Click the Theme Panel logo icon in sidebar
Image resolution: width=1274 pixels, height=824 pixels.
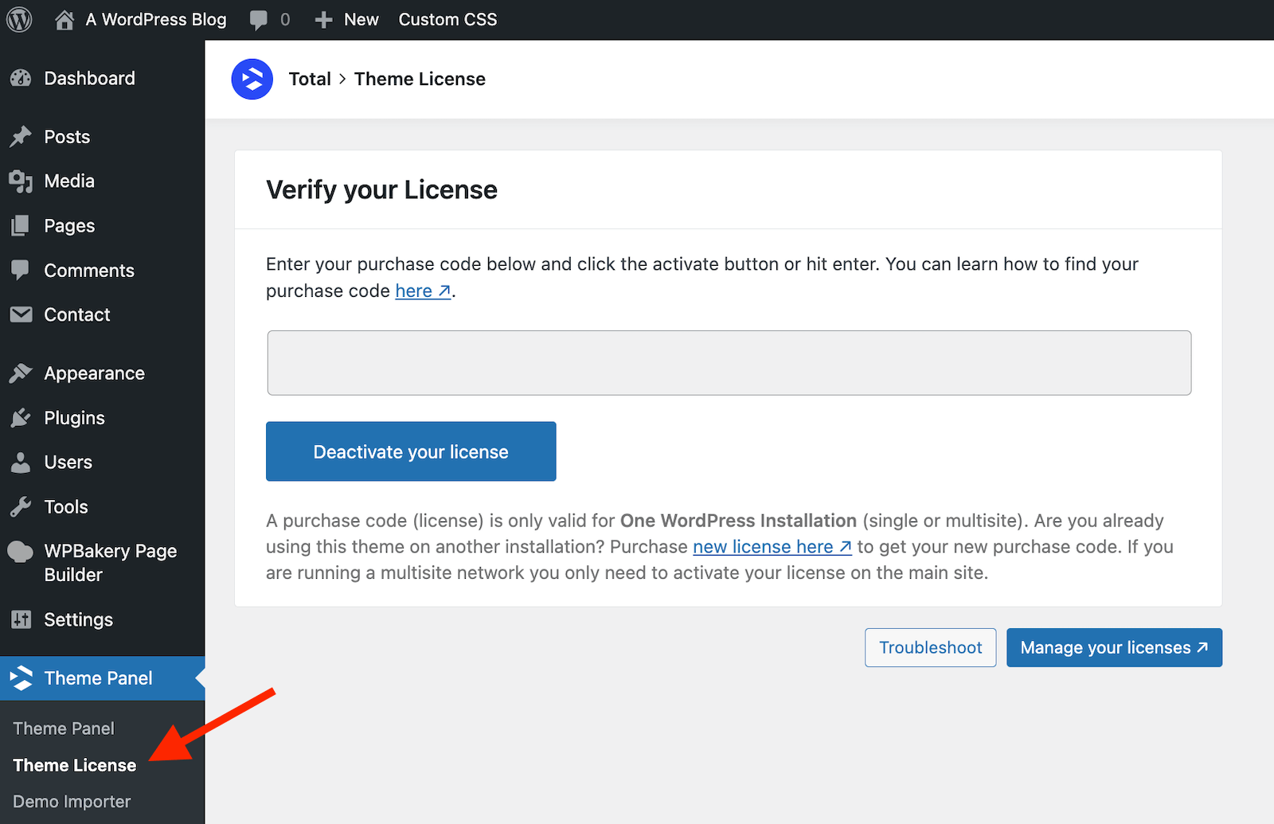click(x=21, y=678)
